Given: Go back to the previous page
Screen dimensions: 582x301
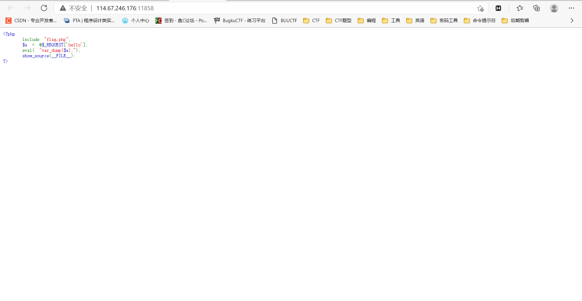Looking at the screenshot, I should pyautogui.click(x=11, y=8).
